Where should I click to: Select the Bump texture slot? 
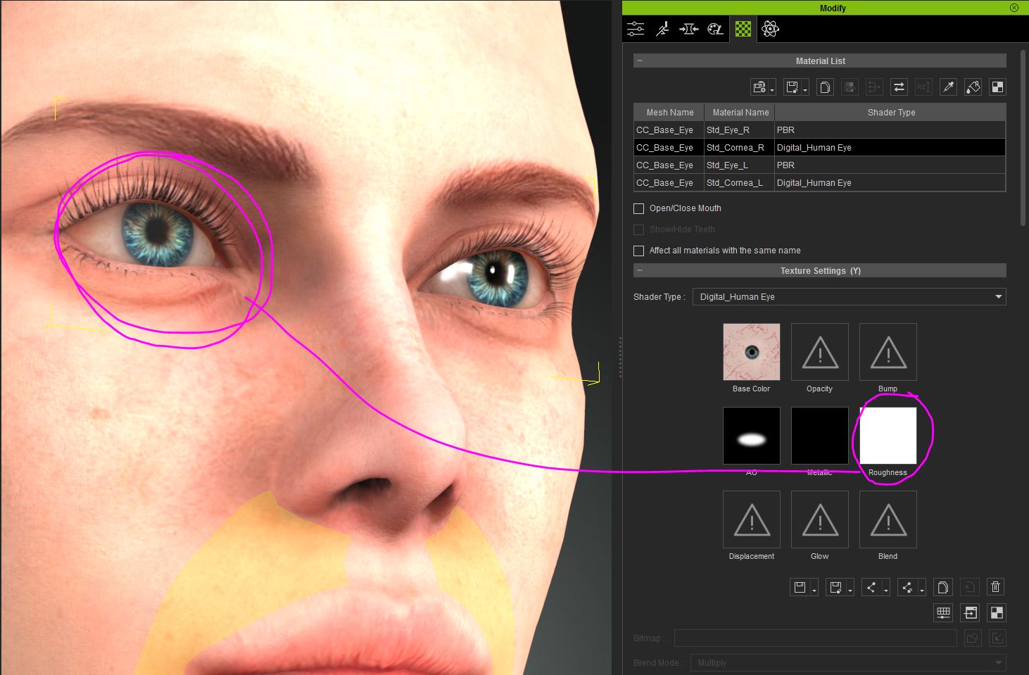(x=888, y=352)
